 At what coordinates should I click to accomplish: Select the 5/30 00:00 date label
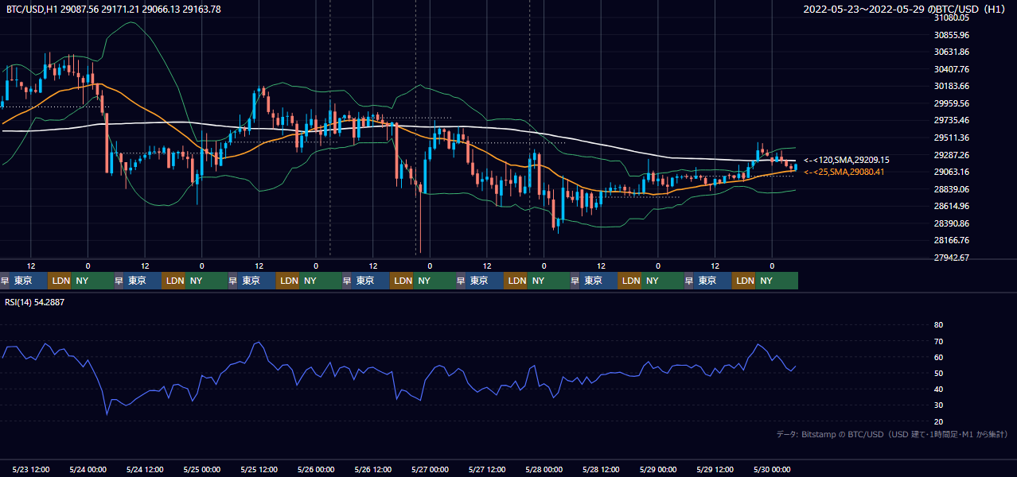point(772,470)
